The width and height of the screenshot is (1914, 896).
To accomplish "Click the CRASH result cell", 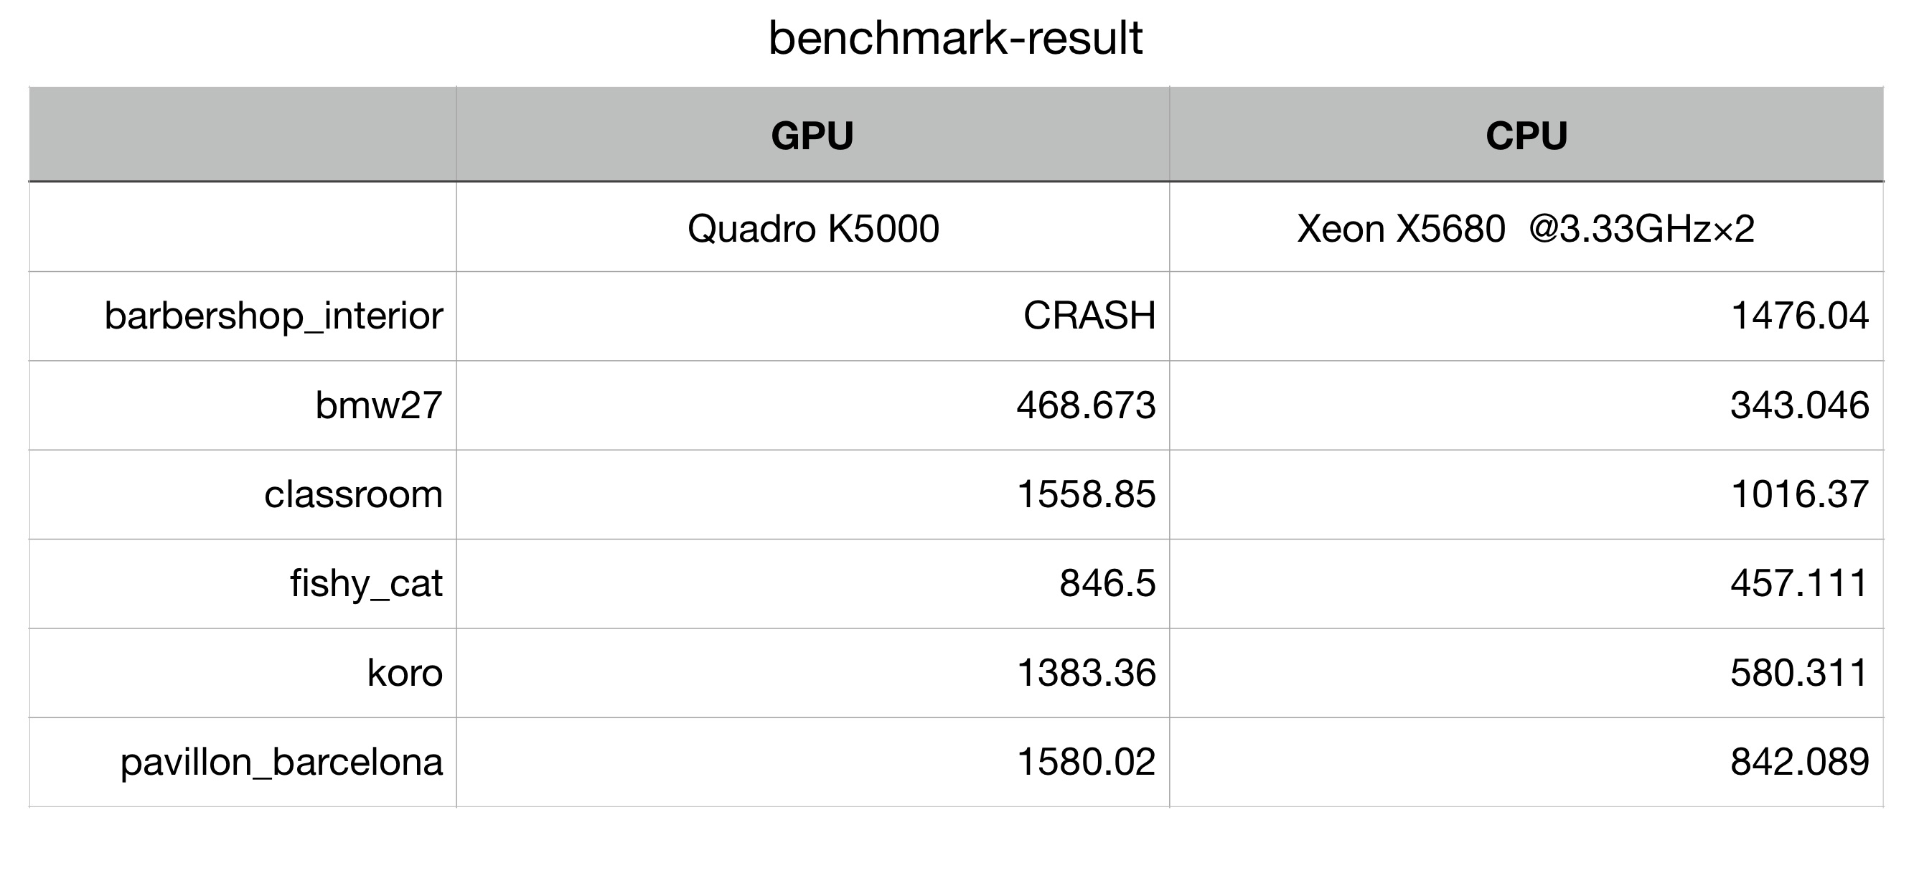I will [812, 316].
